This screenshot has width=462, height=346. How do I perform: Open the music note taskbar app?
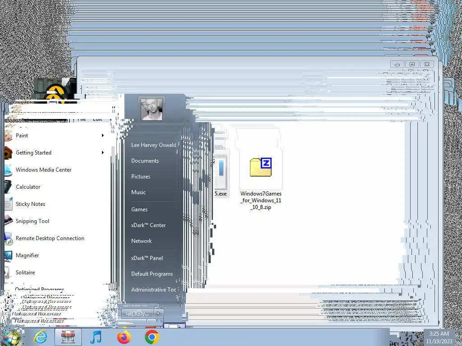(x=96, y=337)
